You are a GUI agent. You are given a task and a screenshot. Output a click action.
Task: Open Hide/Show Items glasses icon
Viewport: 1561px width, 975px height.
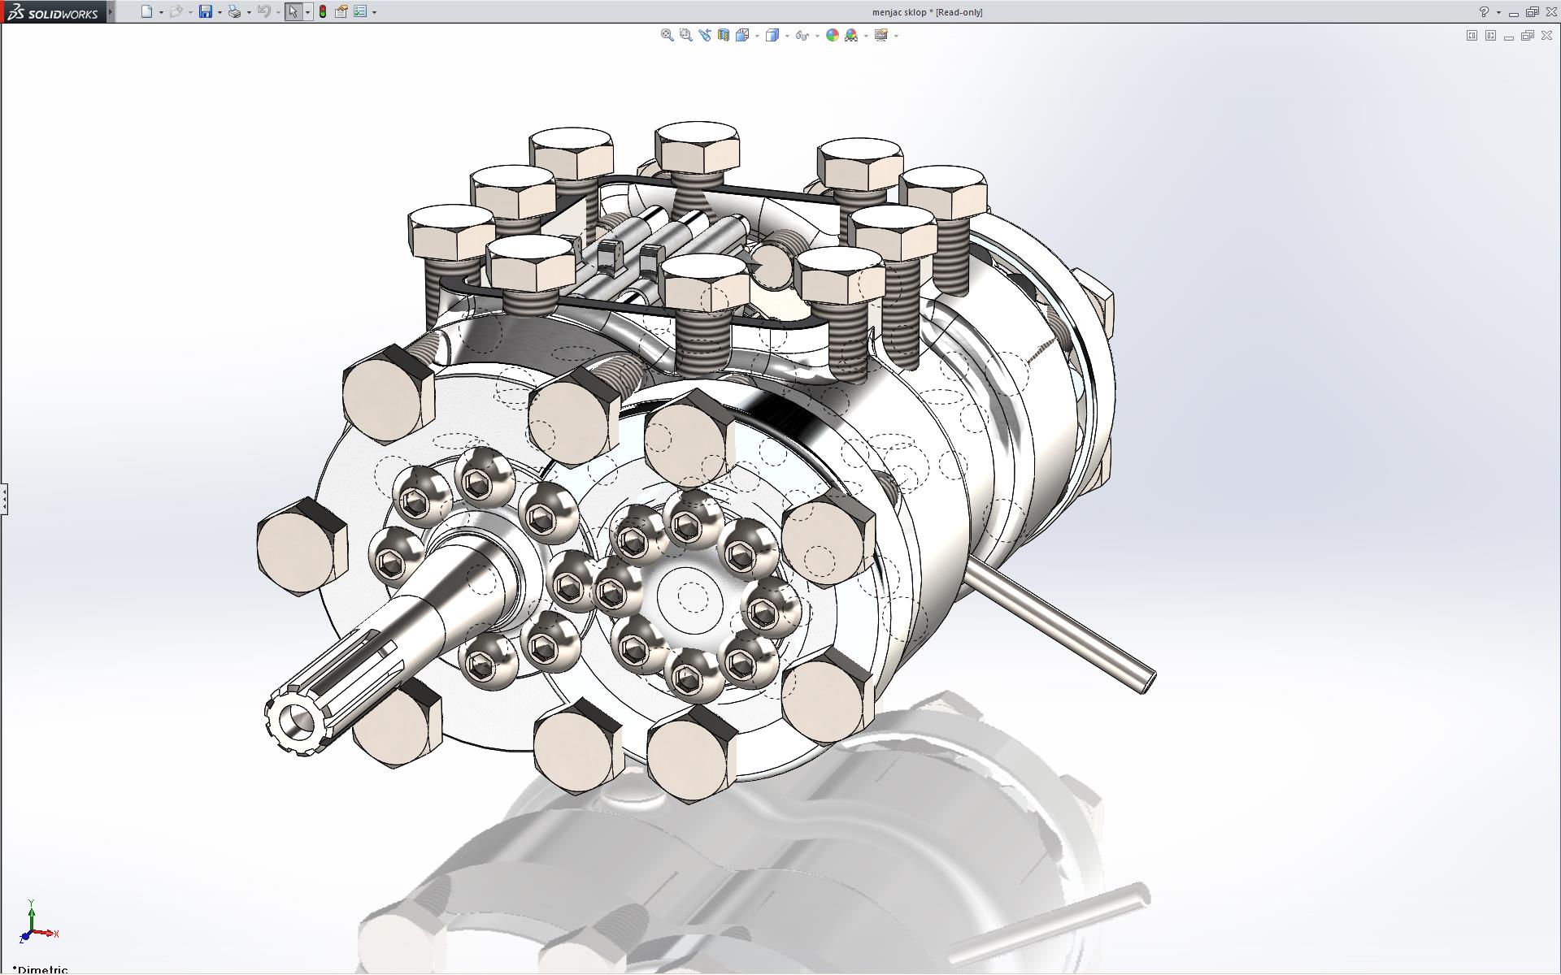coord(802,35)
